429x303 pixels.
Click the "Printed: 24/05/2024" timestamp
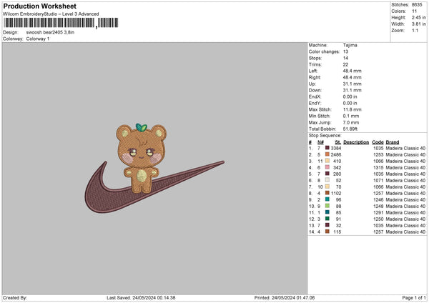tap(285, 297)
